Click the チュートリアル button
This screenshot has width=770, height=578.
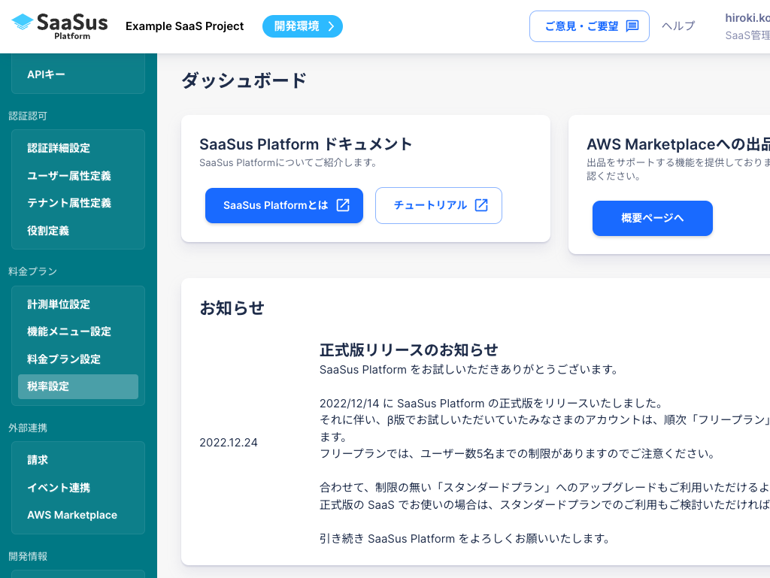438,206
